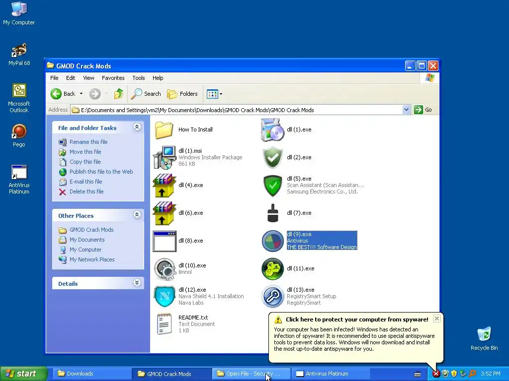Viewport: 509px width, 381px height.
Task: Click the orange magnifier tray icon
Action: click(472, 374)
